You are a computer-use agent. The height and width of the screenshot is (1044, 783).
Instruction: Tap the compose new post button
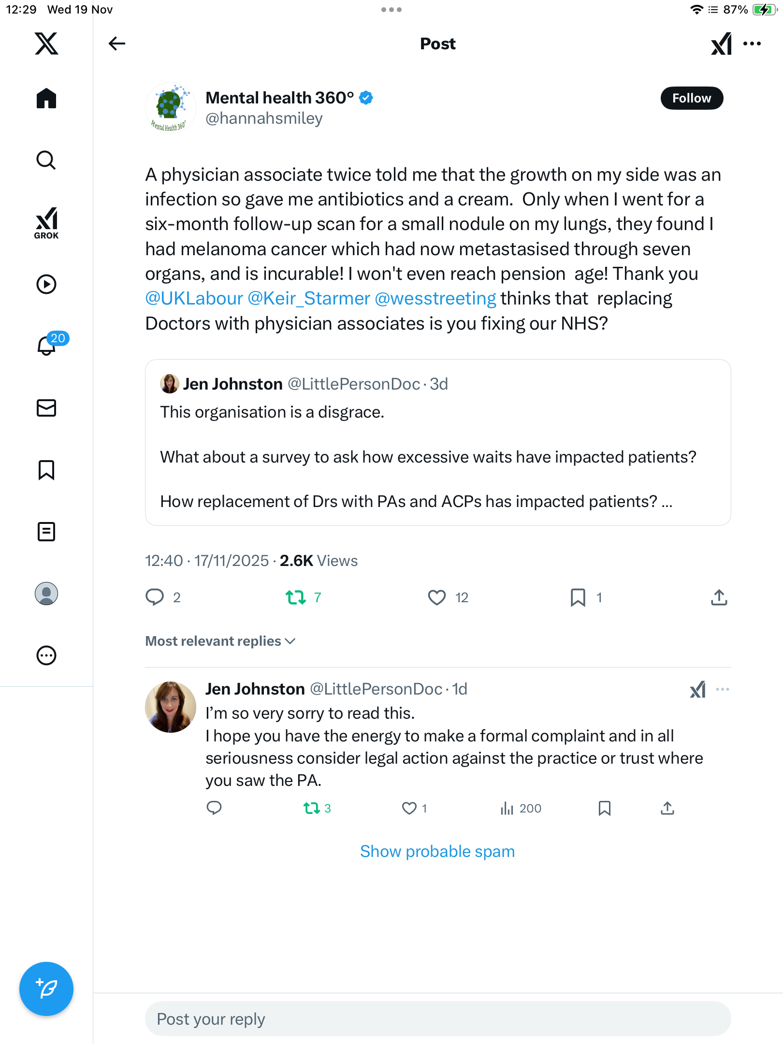(46, 988)
